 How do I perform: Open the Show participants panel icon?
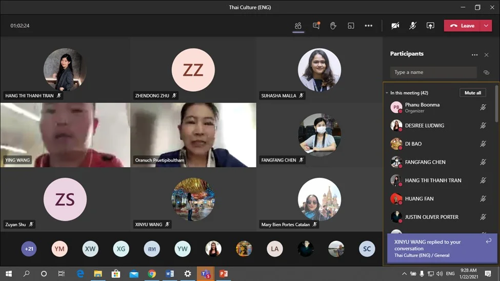click(298, 26)
